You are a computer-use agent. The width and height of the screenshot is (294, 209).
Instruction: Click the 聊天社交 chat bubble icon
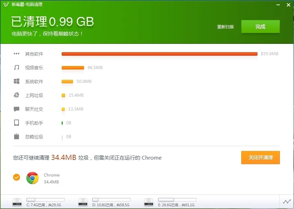click(17, 109)
